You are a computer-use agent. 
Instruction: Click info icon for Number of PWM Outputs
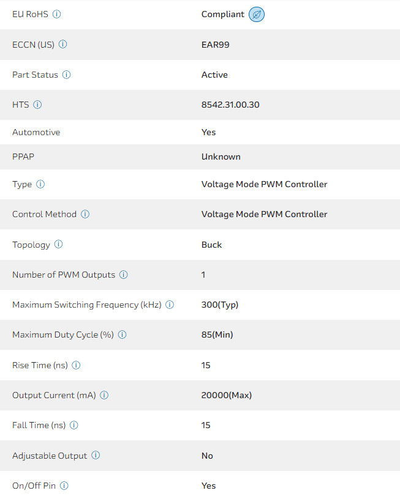point(124,275)
